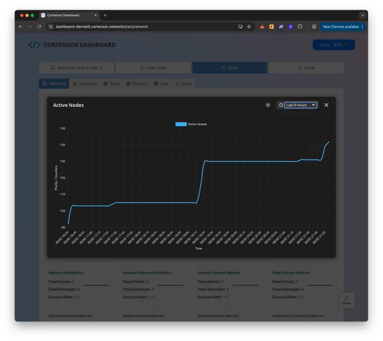383x341 pixels.
Task: Click Total Session Metrics heading
Action: [291, 273]
